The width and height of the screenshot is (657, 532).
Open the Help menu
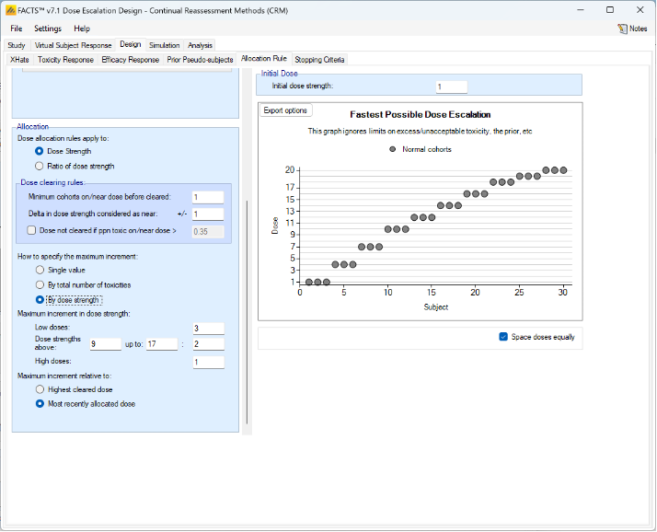point(82,29)
